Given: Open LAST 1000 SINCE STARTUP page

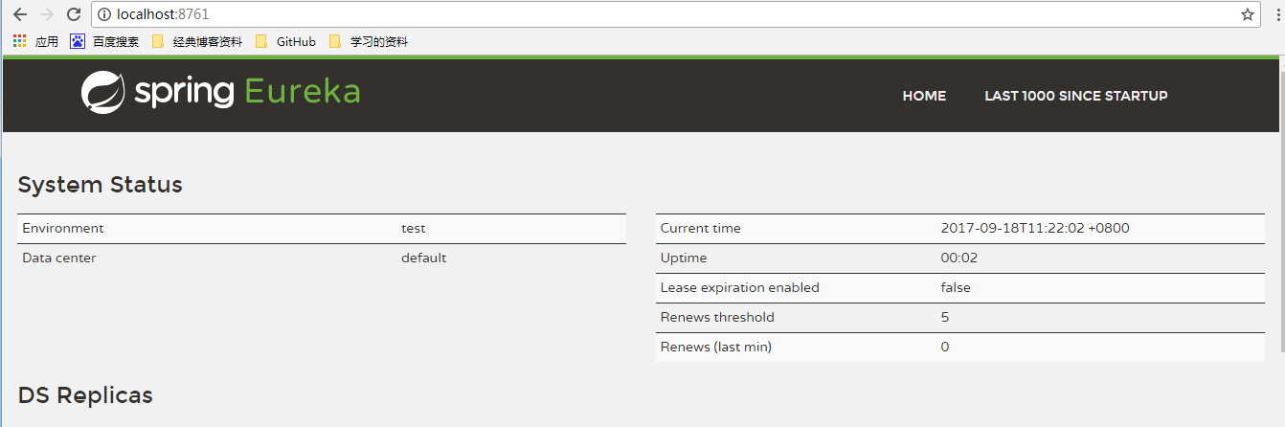Looking at the screenshot, I should (x=1076, y=96).
